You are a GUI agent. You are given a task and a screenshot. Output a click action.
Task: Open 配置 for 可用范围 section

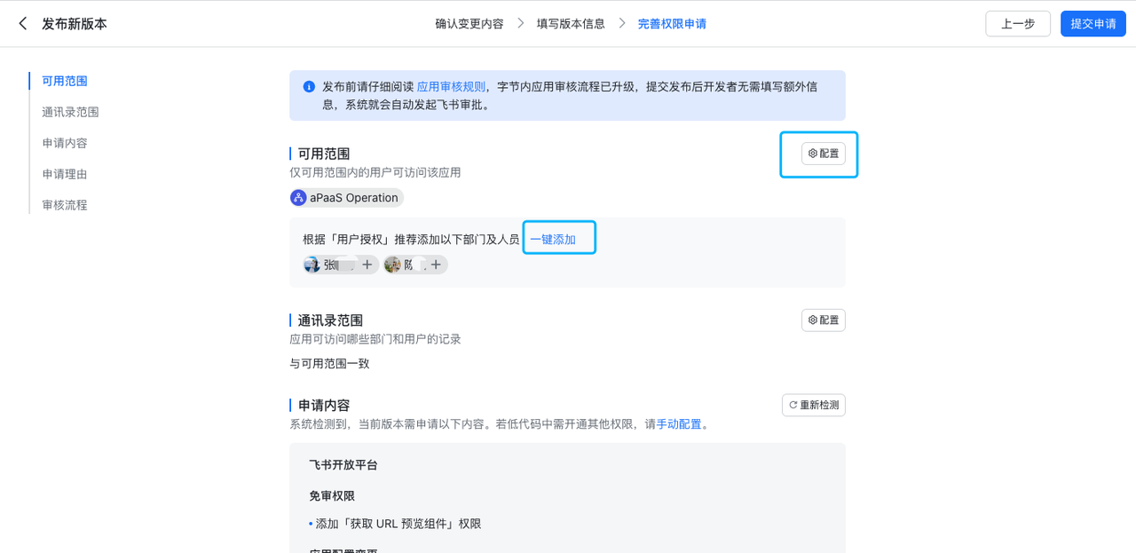[823, 154]
